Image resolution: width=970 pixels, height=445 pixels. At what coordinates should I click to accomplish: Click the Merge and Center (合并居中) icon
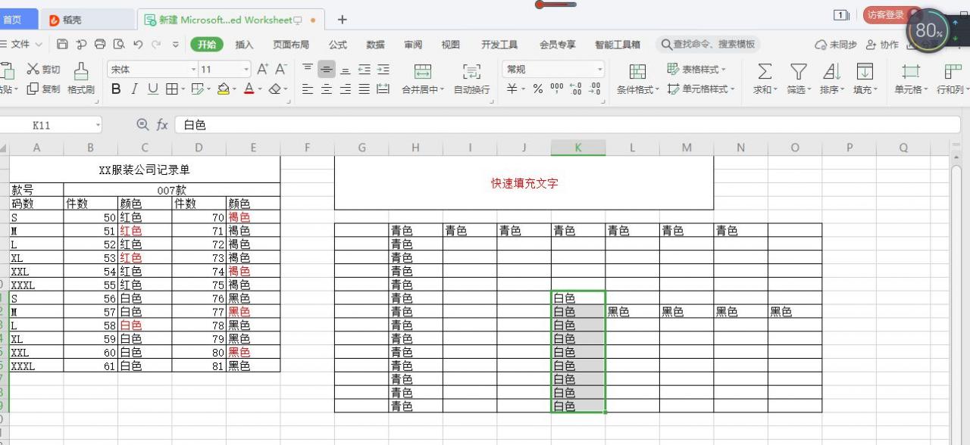pos(423,72)
